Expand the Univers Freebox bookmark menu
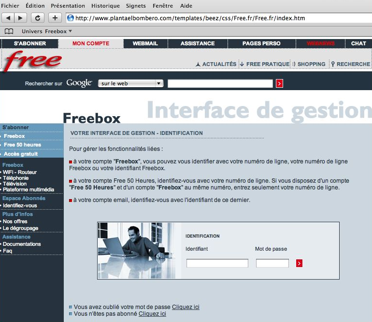 coord(47,31)
